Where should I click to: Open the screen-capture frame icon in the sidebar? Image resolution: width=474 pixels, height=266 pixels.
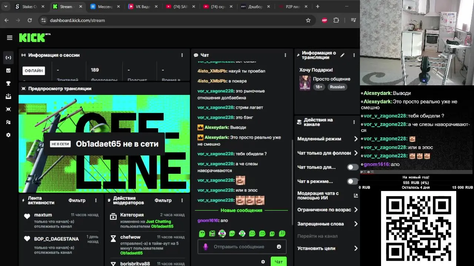tap(9, 109)
